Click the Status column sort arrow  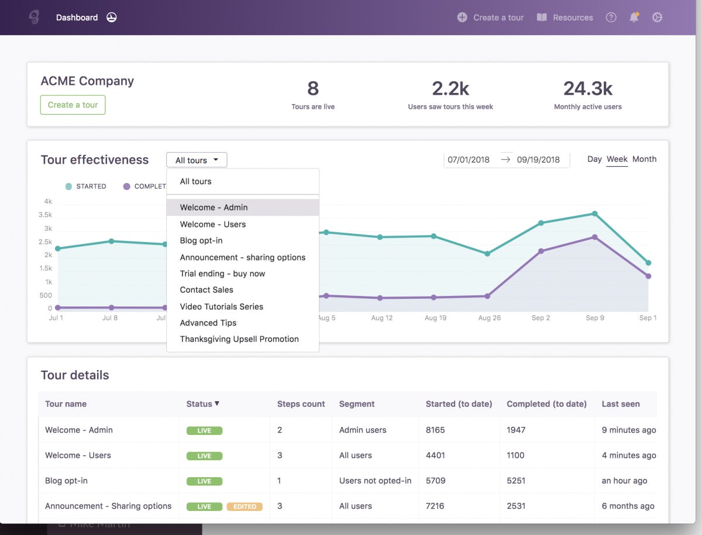(217, 403)
